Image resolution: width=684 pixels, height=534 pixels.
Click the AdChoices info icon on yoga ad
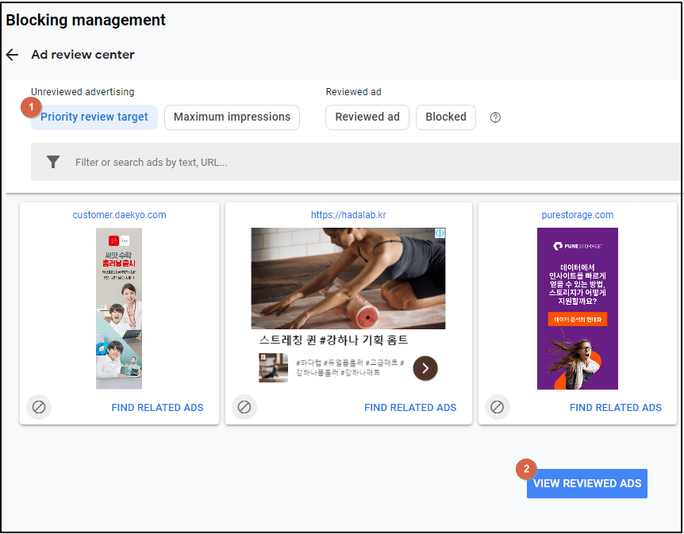tap(440, 234)
